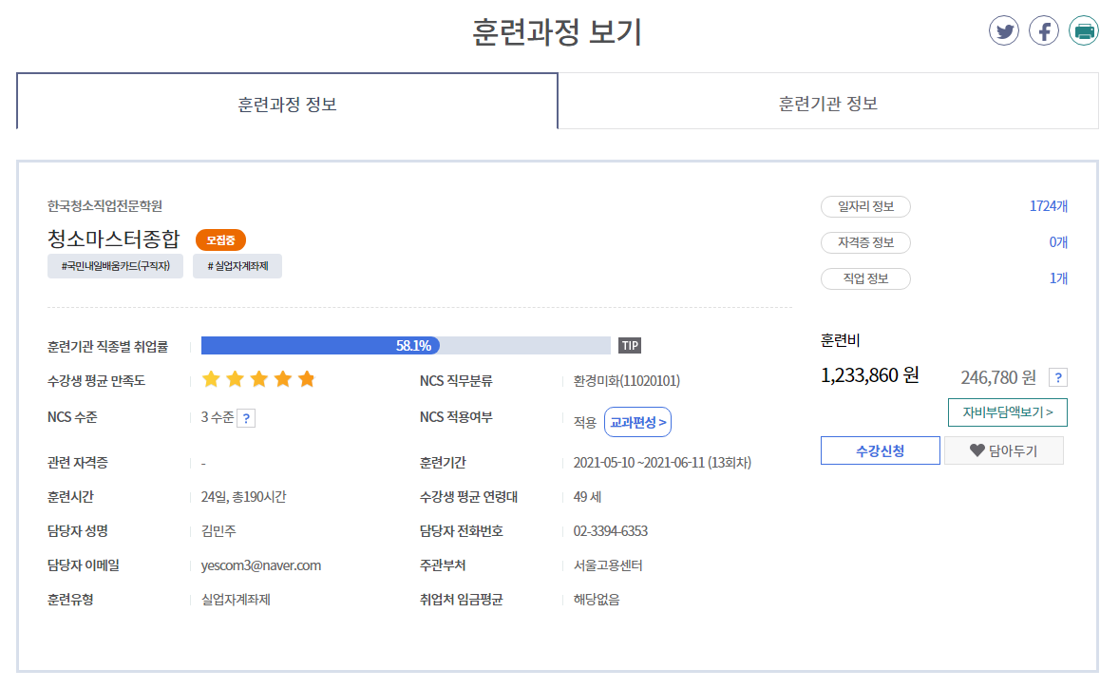1119x689 pixels.
Task: Share the course page on Facebook
Action: [x=1043, y=30]
